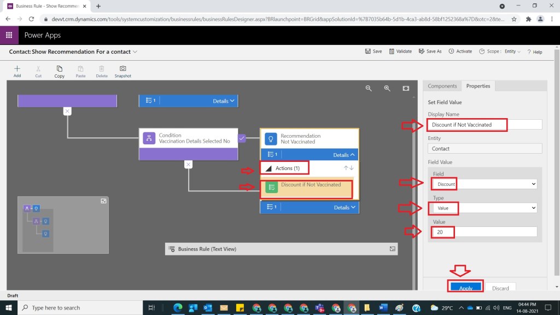
Task: Switch to the Components tab
Action: coord(442,86)
